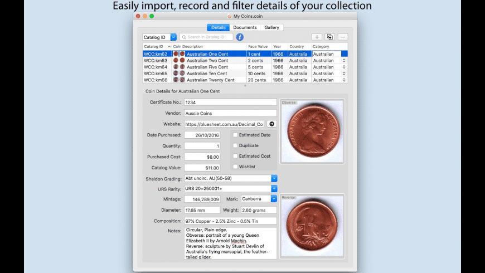The image size is (485, 273).
Task: Click the Obverse coin image
Action: (312, 131)
